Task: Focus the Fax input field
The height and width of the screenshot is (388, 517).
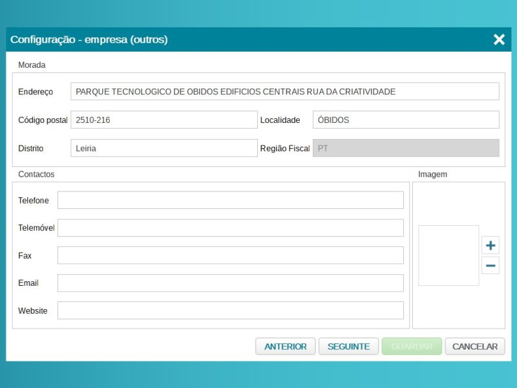Action: click(230, 255)
